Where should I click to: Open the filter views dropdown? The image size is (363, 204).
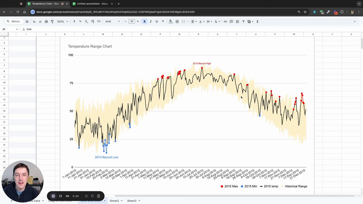(250, 22)
